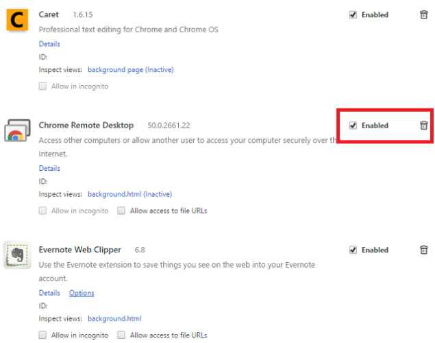This screenshot has width=435, height=343.
Task: Uncheck Enabled for Chrome Remote Desktop
Action: tap(353, 126)
